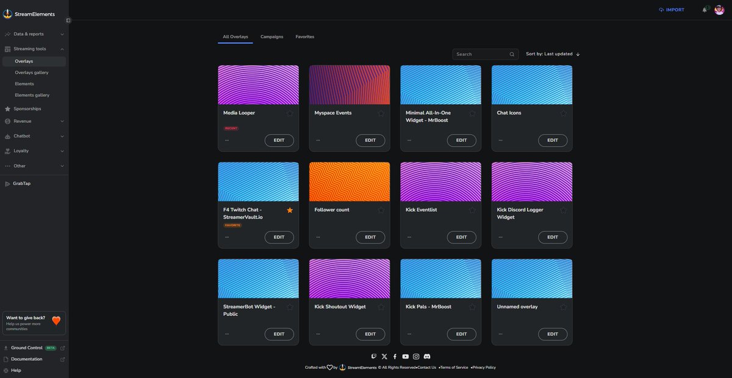Switch to Campaigns tab
The height and width of the screenshot is (378, 732).
point(272,37)
